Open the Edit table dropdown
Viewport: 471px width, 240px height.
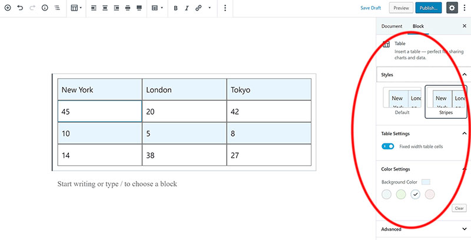[x=157, y=8]
